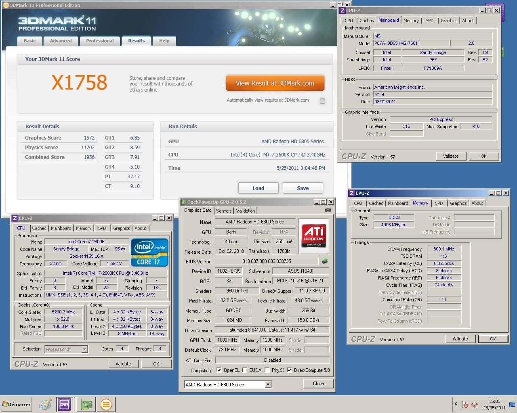Click the Core Speed 5200.3 MHz field
Viewport: 517px width, 413px height.
click(x=63, y=312)
